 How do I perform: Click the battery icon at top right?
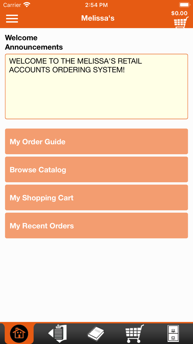coord(184,4)
